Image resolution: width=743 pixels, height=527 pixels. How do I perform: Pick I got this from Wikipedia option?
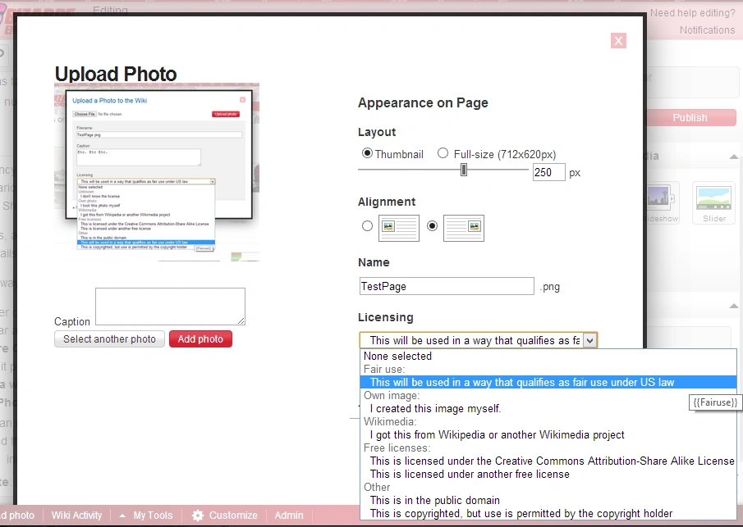[x=548, y=434]
